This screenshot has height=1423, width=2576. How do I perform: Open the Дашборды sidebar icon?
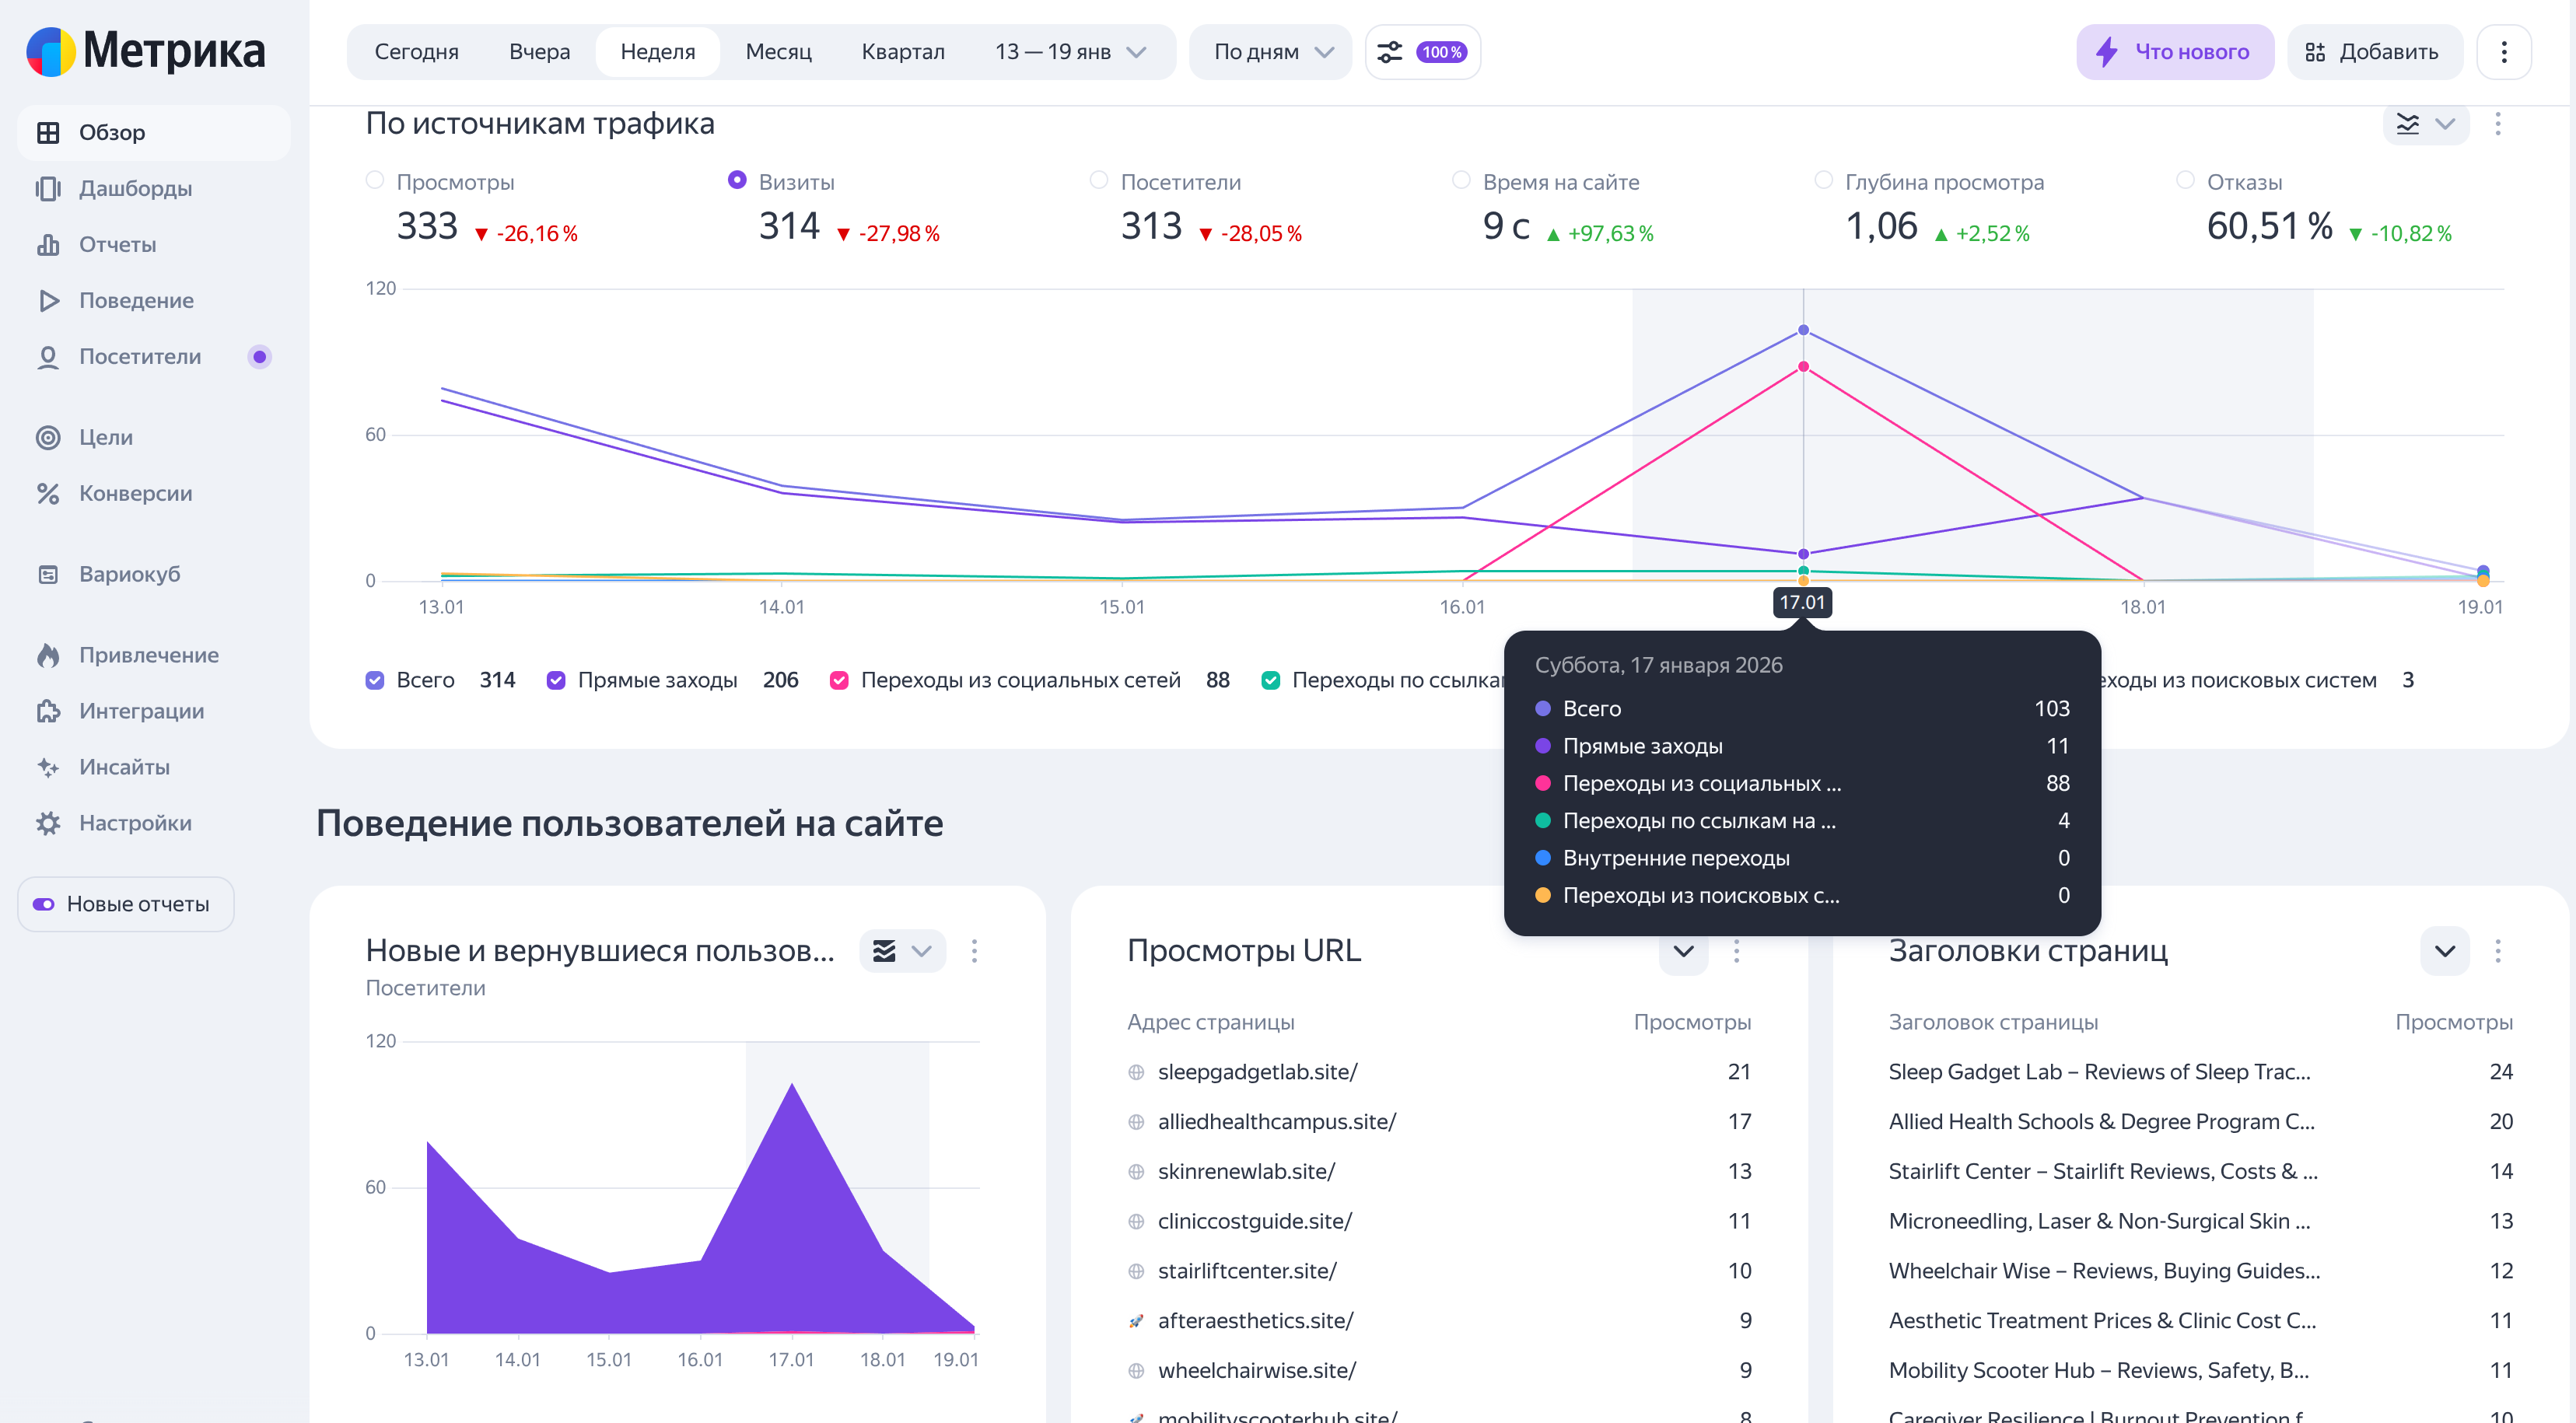coord(48,188)
